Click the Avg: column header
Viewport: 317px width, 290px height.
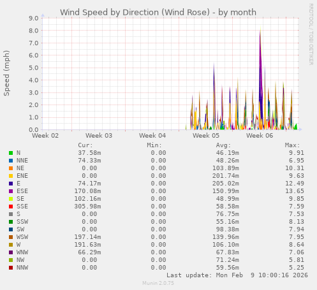coord(223,145)
